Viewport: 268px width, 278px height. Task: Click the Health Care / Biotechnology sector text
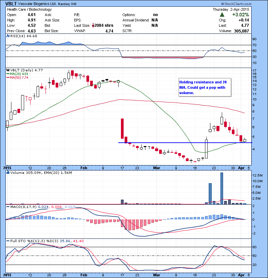tap(29, 9)
